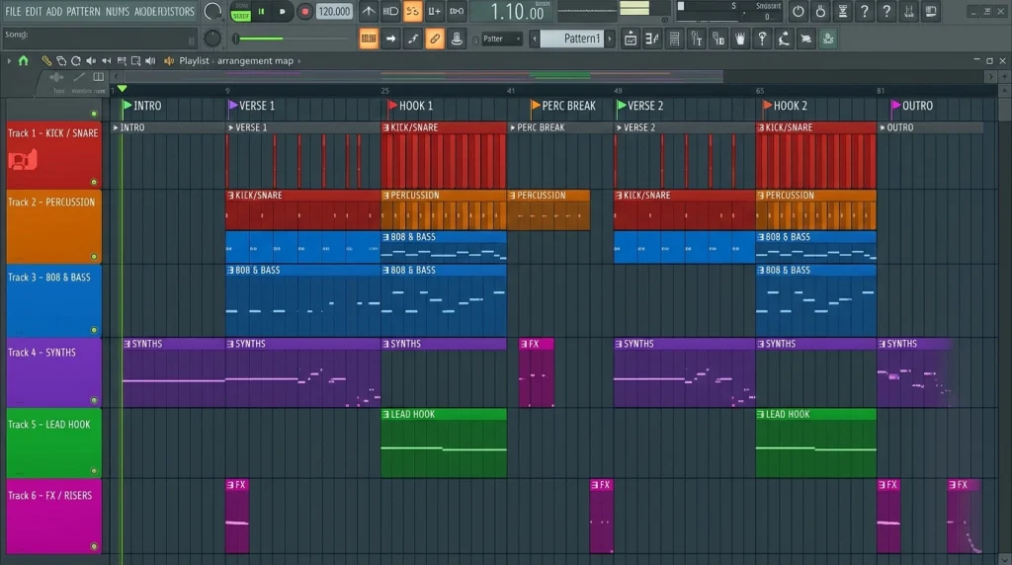
Task: Click the previous-pattern arrow left of Pattern1
Action: pyautogui.click(x=535, y=39)
